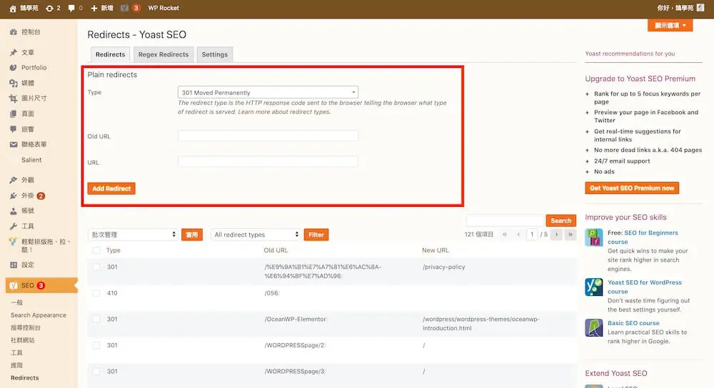Click the Pages icon in sidebar
The image size is (714, 388).
pyautogui.click(x=13, y=113)
